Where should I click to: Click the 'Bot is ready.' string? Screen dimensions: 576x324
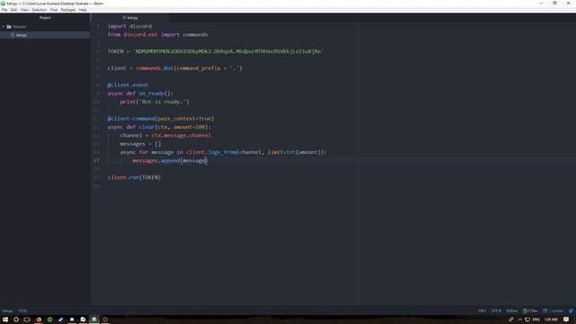pos(164,102)
